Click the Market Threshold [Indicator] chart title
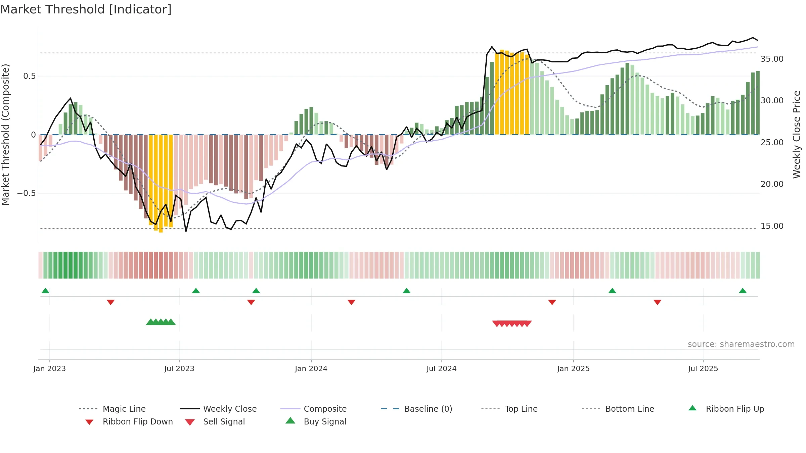 point(86,9)
